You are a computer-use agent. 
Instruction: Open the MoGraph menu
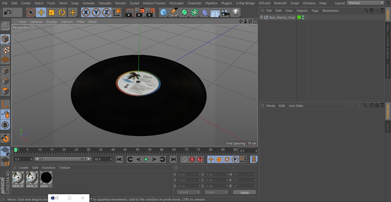[176, 3]
